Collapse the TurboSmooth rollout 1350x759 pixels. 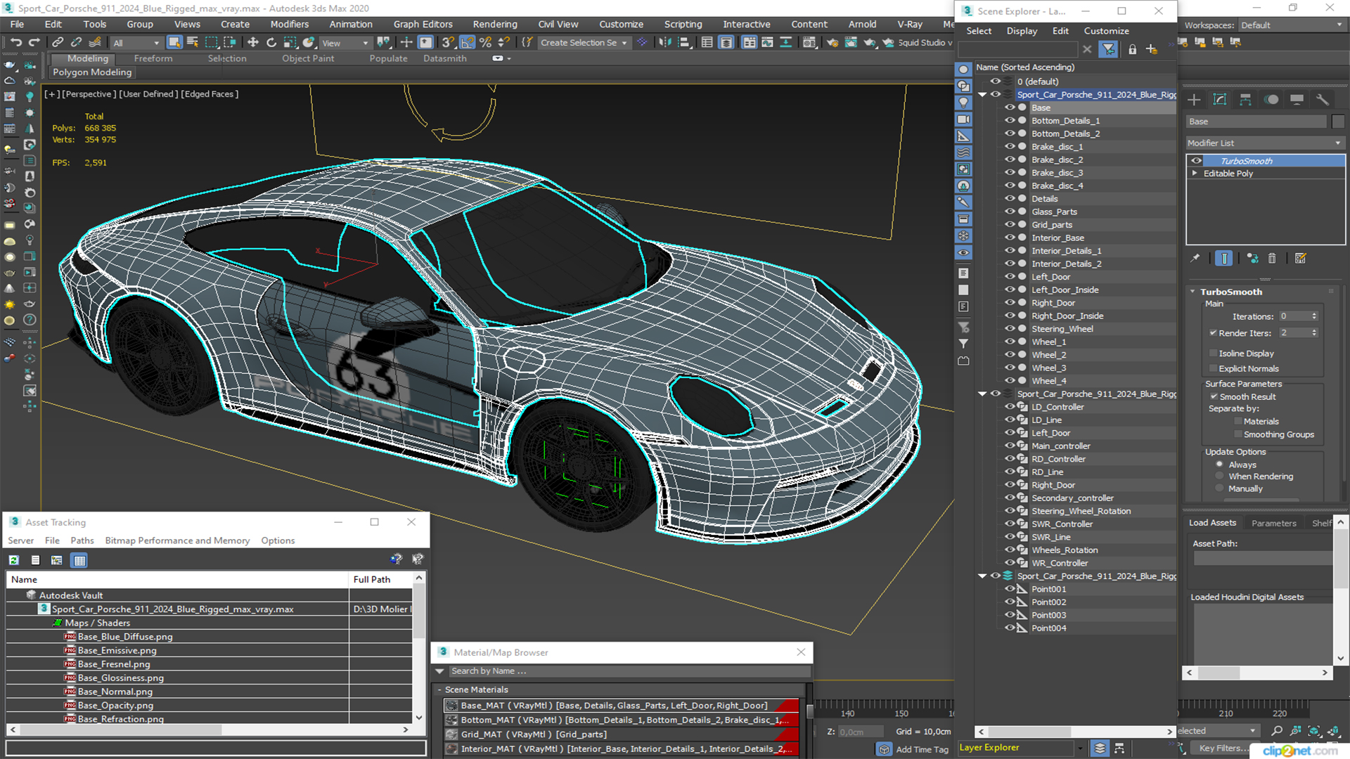[x=1192, y=292]
